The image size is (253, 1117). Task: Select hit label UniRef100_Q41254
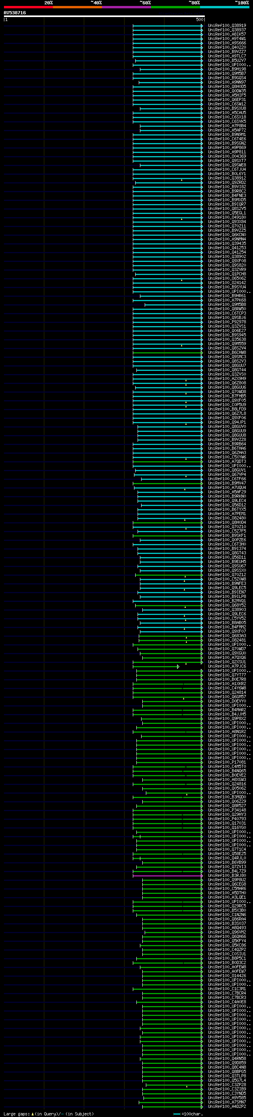[227, 252]
